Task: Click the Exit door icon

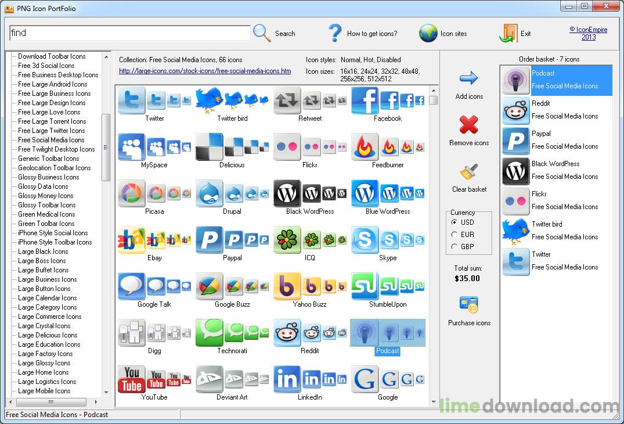Action: [508, 33]
